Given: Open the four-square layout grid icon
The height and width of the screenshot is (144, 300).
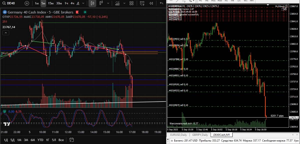Looking at the screenshot, I should [131, 3].
